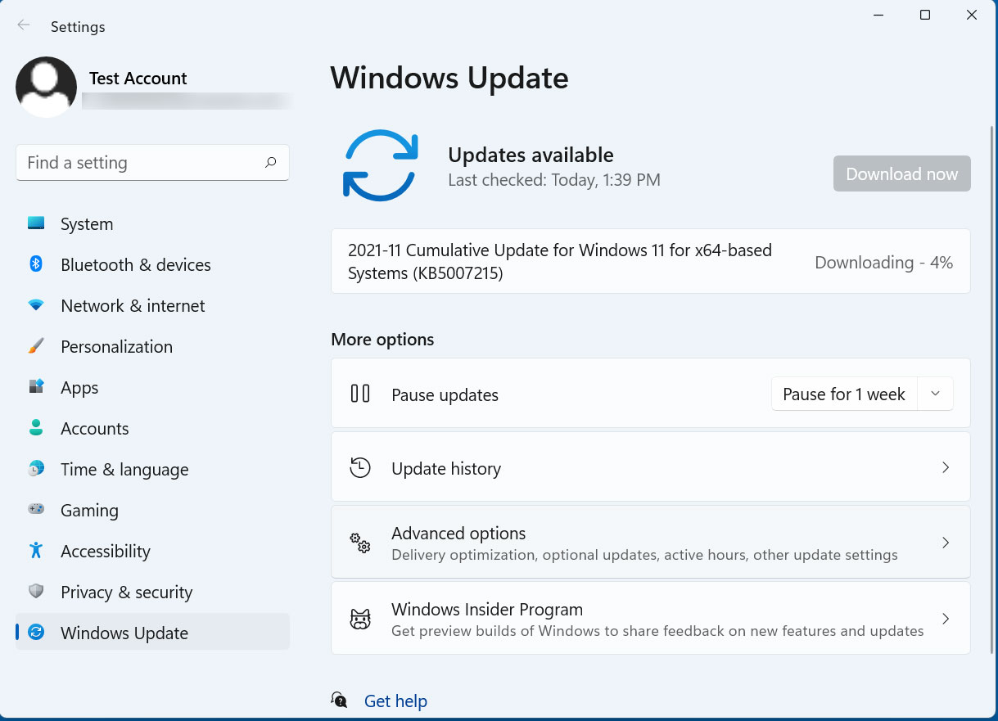Click the Download now button
Viewport: 998px width, 721px height.
tap(902, 173)
